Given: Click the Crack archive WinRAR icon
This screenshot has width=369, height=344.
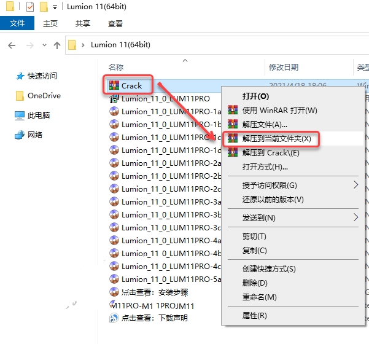Looking at the screenshot, I should coord(114,85).
